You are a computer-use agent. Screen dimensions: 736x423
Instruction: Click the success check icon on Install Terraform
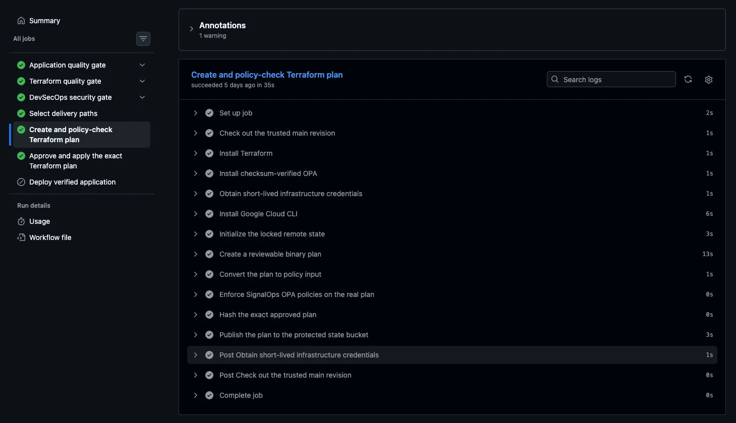tap(209, 153)
